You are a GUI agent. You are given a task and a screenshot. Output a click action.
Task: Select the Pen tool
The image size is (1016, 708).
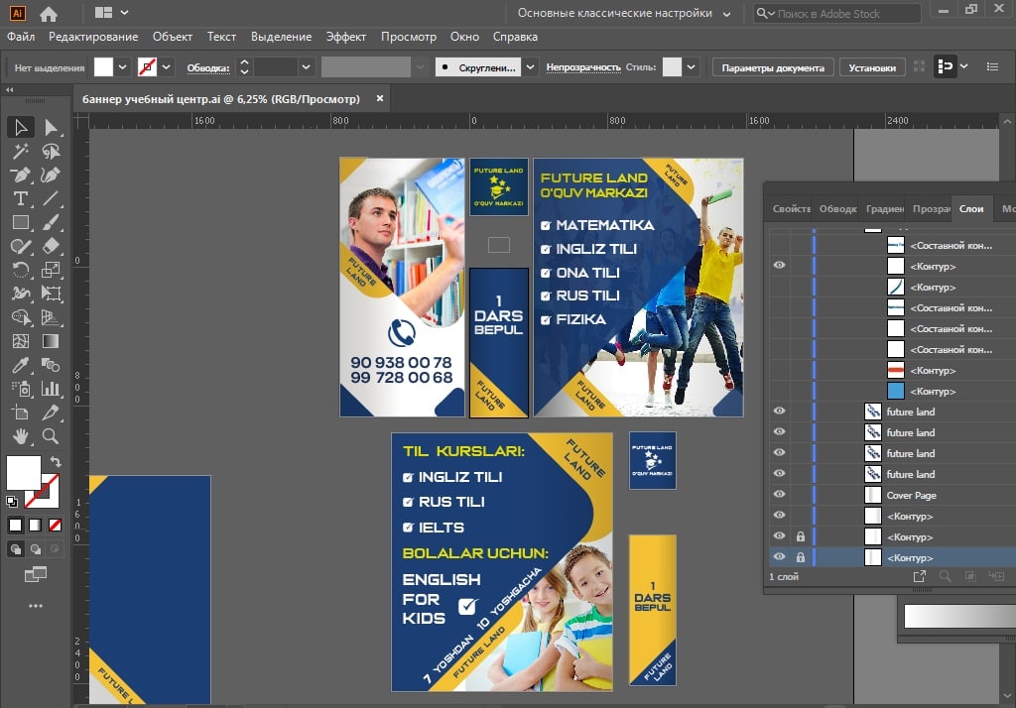20,175
